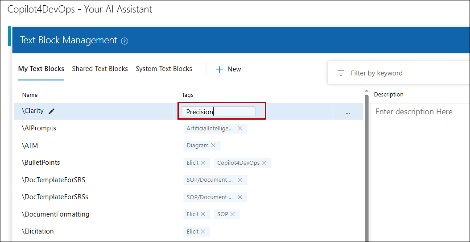Viewport: 470px width, 242px height.
Task: Remove the Elicit tag from \DocumentFormatting
Action: (203, 214)
